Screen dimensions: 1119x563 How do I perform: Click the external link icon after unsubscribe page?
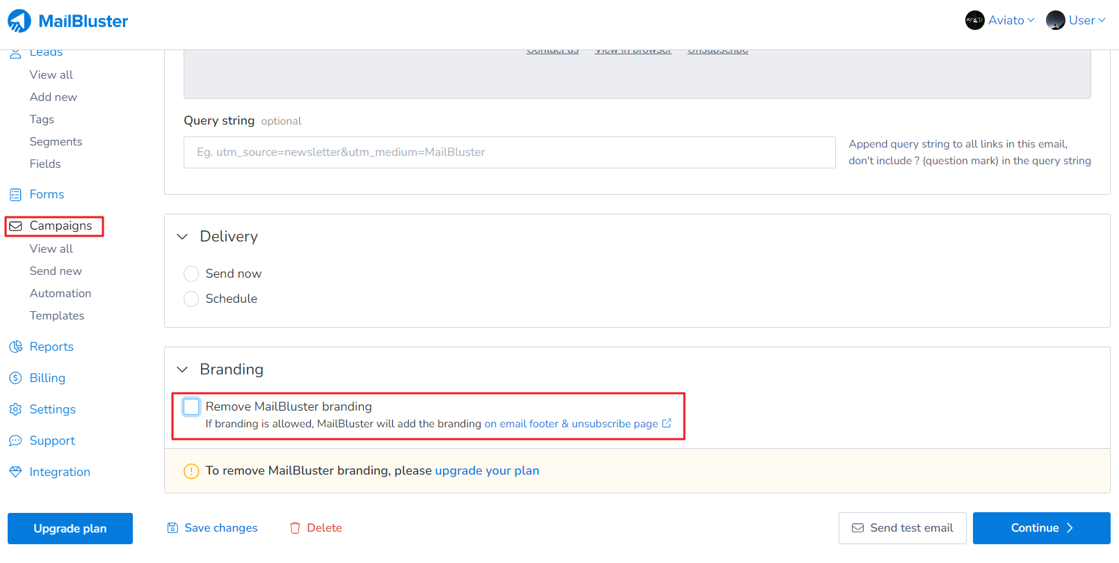(x=667, y=423)
